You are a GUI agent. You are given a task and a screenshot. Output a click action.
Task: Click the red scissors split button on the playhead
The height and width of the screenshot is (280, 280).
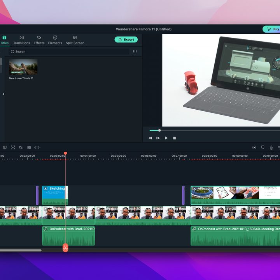pyautogui.click(x=65, y=248)
